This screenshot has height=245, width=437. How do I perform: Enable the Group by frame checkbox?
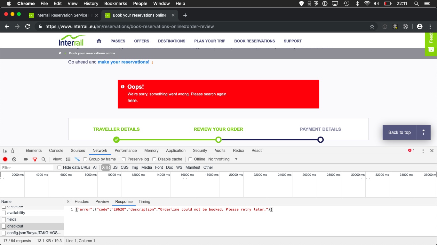85,159
